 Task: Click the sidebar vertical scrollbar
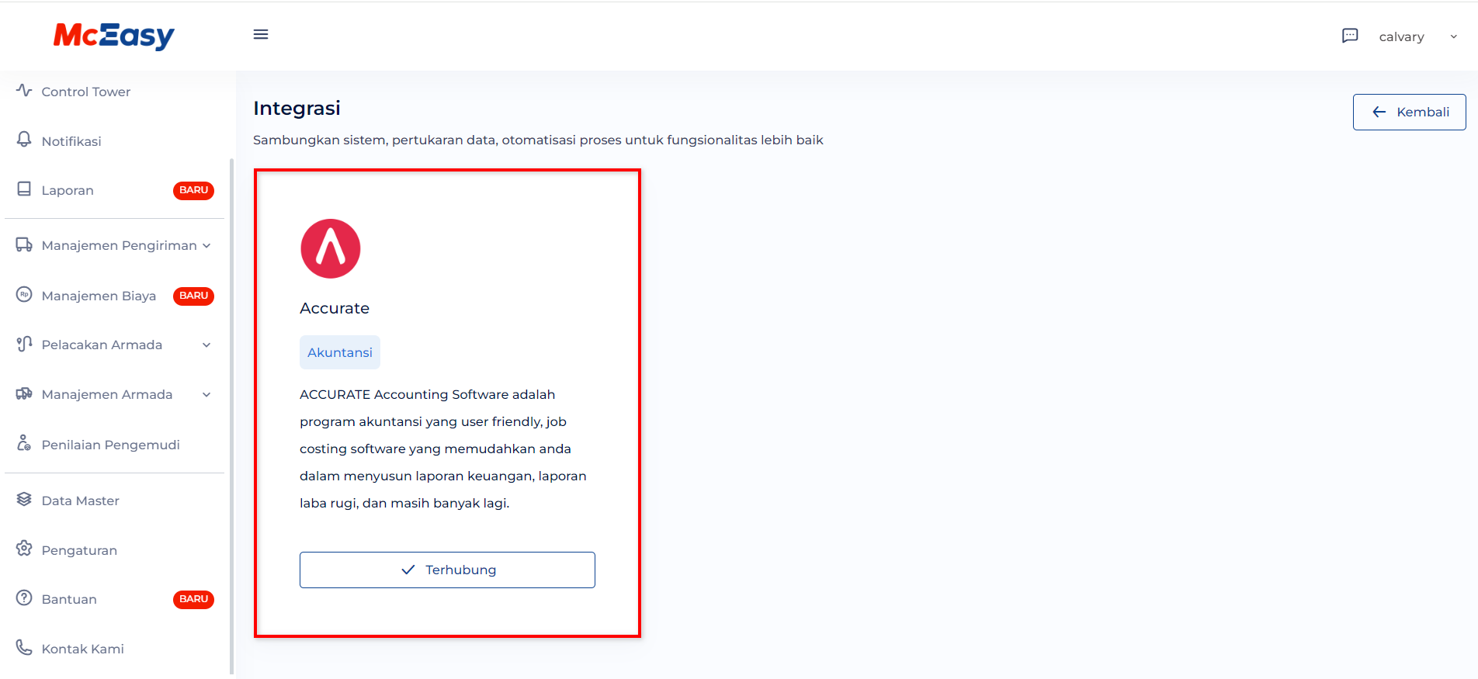tap(231, 416)
